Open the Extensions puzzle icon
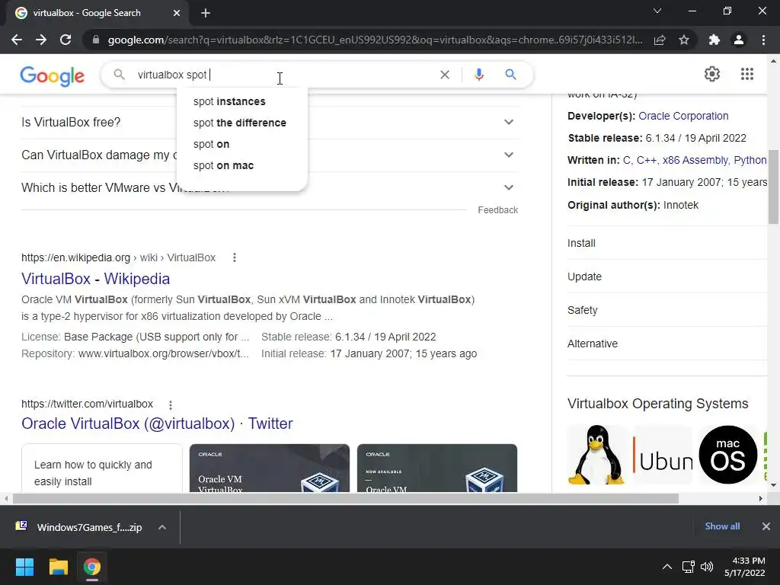 tap(714, 40)
